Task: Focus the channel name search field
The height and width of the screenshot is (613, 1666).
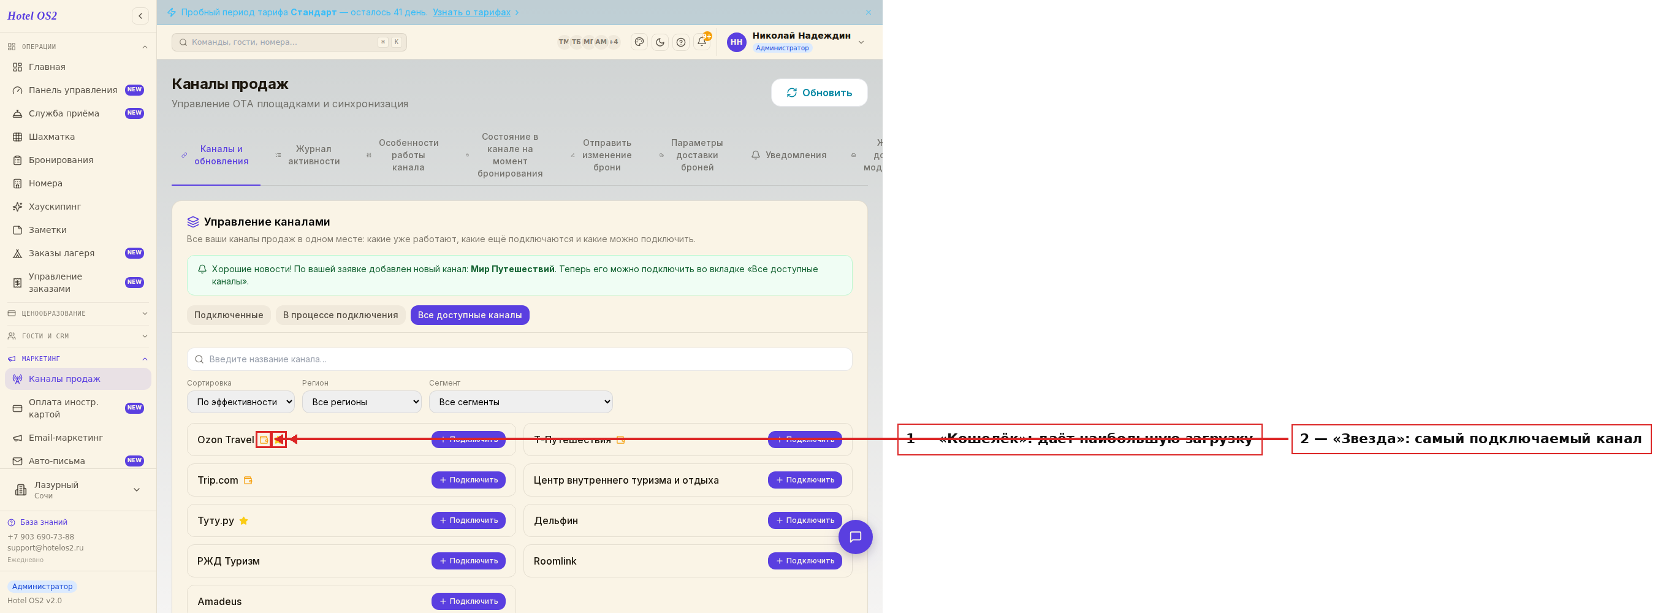Action: click(519, 359)
